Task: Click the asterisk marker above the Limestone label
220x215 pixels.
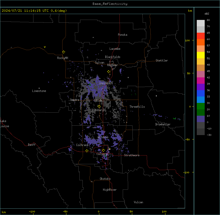Action: tap(39, 88)
